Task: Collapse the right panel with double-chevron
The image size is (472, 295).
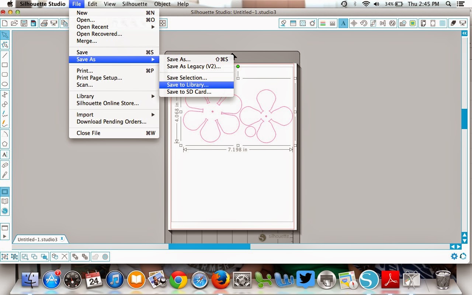Action: tap(465, 33)
